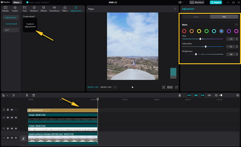Switch to the HSL tab

click(x=224, y=17)
